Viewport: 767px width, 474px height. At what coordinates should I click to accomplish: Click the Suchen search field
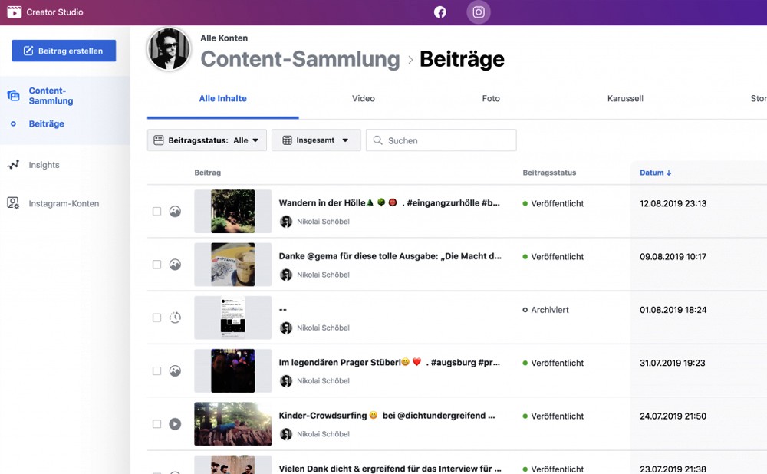(441, 140)
